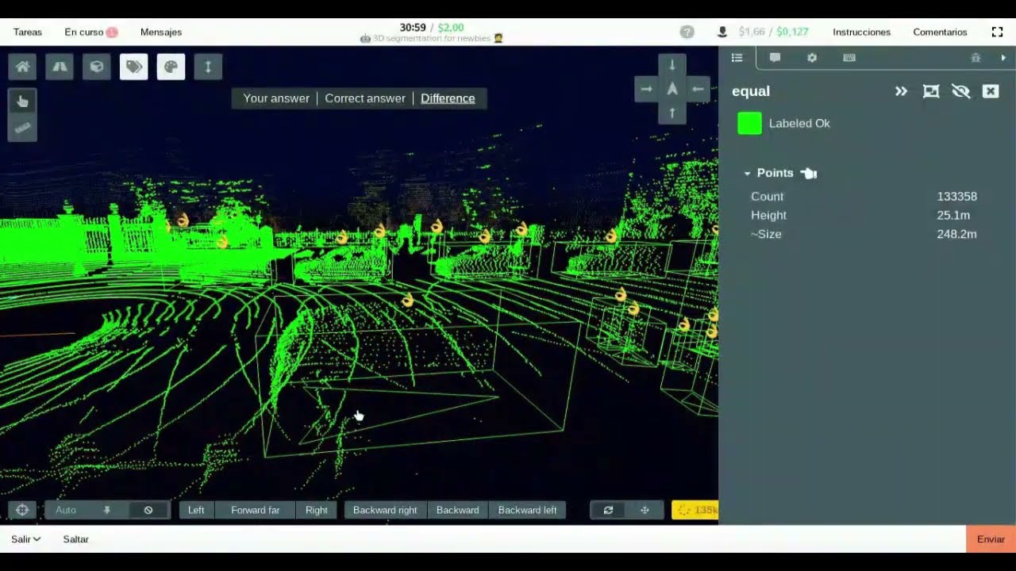Switch camera to Backward
Image resolution: width=1016 pixels, height=571 pixels.
(x=457, y=510)
